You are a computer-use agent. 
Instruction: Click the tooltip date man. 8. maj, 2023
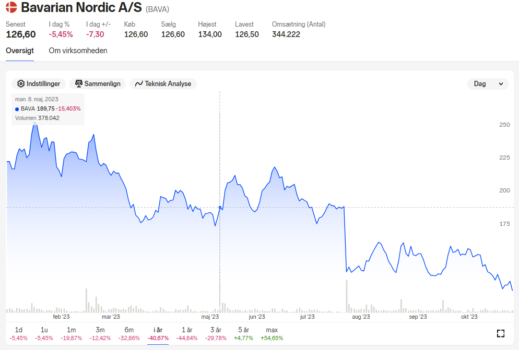[x=37, y=99]
